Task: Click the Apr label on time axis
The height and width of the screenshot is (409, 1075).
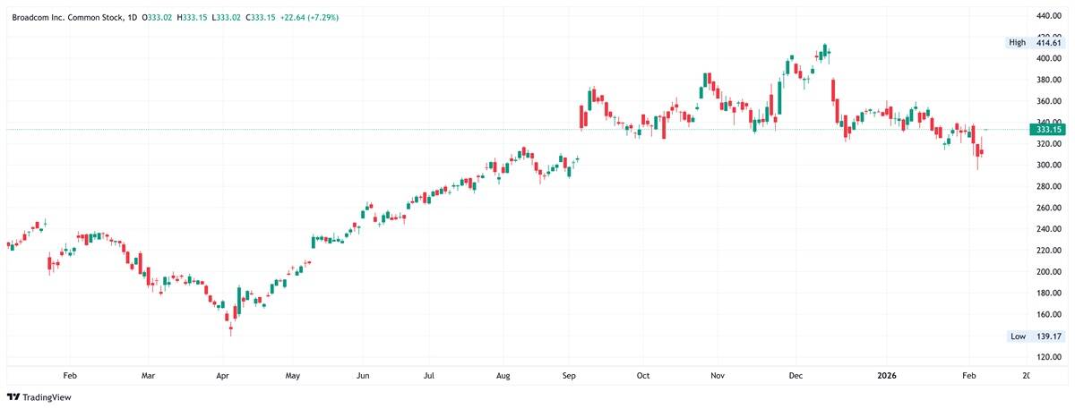Action: 222,377
